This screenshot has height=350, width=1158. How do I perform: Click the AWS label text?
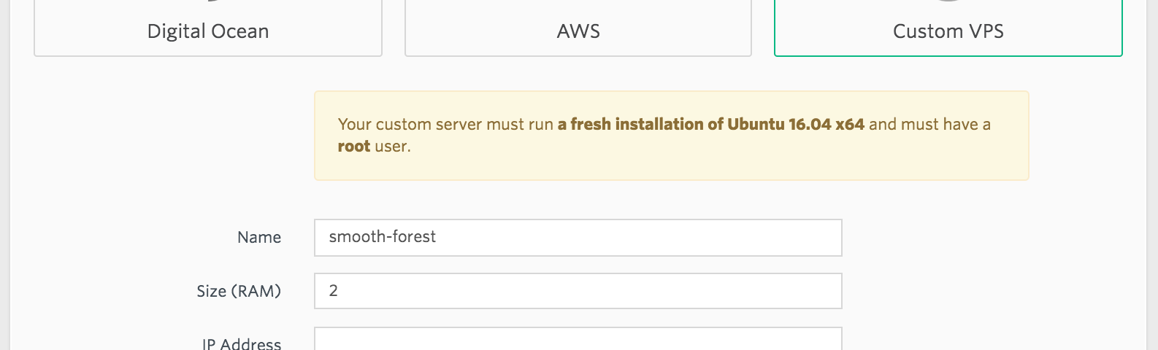tap(578, 31)
